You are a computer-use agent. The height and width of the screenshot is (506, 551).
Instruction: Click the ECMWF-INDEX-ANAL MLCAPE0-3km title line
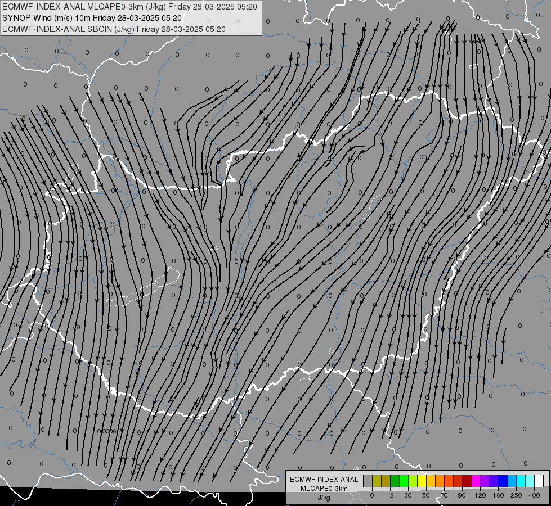click(x=129, y=7)
